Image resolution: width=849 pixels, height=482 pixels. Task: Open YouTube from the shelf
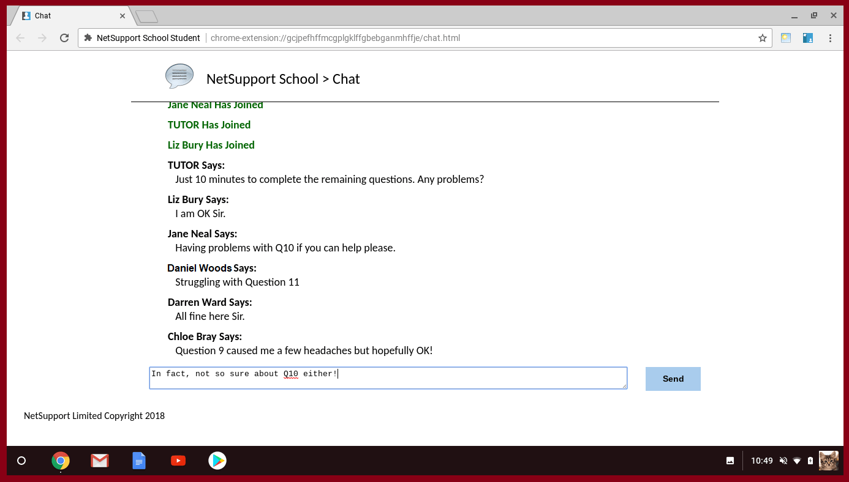pos(178,461)
